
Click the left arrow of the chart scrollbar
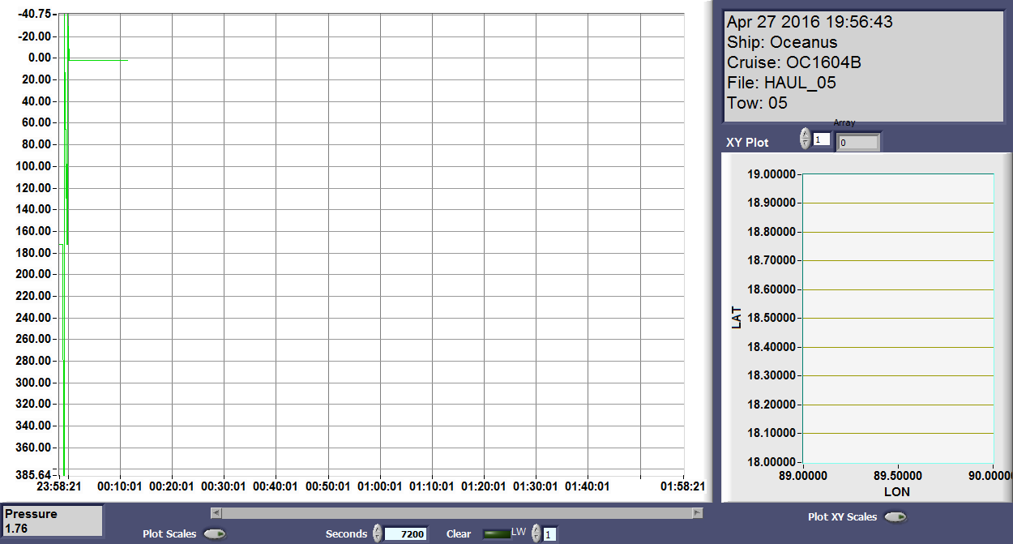pos(216,512)
